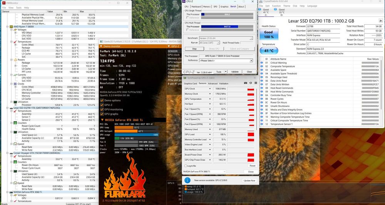Viewport: 385px width, 205px height.
Task: Click CPU-Z Validate button
Action: (x=235, y=72)
